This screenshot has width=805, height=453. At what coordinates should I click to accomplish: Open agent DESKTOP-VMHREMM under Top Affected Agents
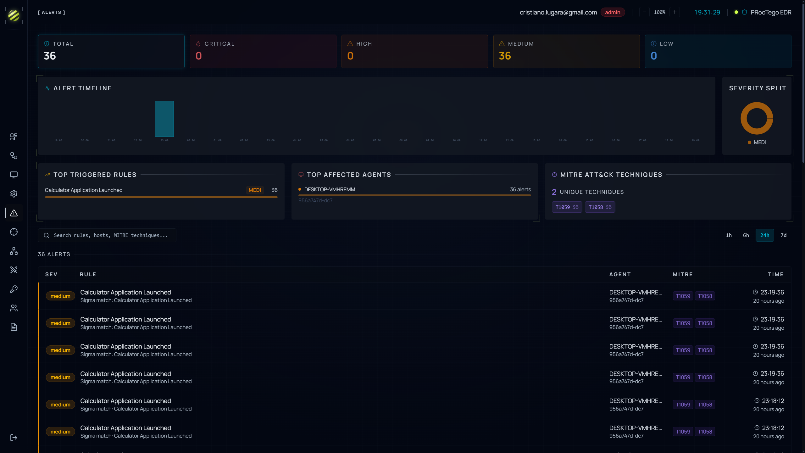coord(330,189)
